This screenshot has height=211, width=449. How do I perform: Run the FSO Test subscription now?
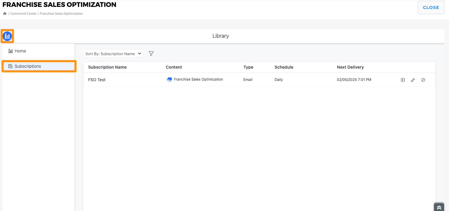(x=403, y=80)
